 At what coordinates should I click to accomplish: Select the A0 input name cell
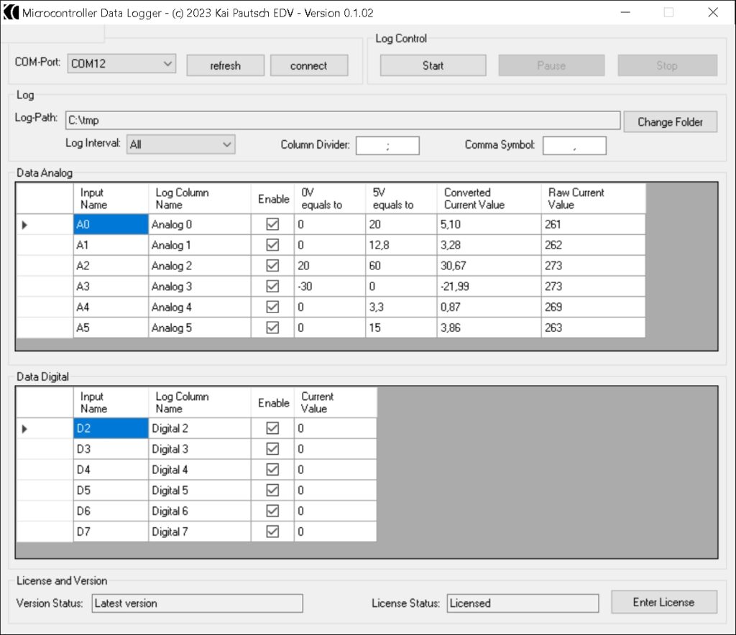tap(111, 224)
